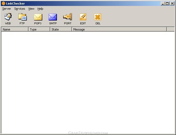
Task: Maximize the LinkChecker window
Action: pyautogui.click(x=167, y=4)
